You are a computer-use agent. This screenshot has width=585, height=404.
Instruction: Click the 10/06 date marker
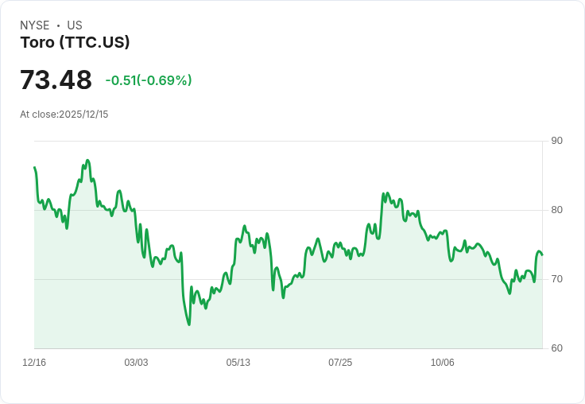click(x=442, y=363)
